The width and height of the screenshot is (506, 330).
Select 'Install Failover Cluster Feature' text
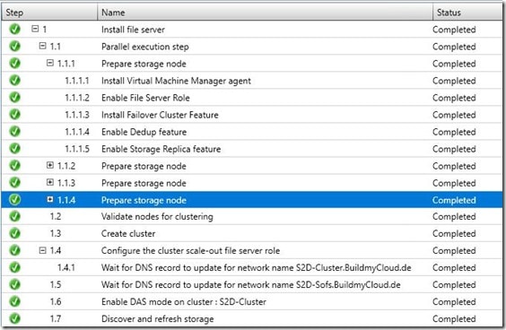pyautogui.click(x=160, y=115)
